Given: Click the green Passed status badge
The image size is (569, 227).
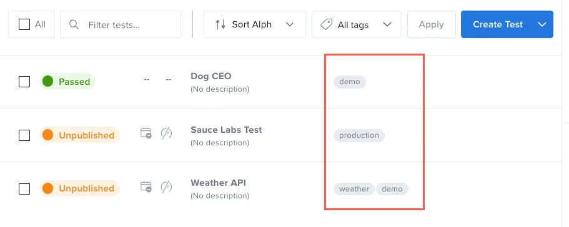Looking at the screenshot, I should 67,82.
